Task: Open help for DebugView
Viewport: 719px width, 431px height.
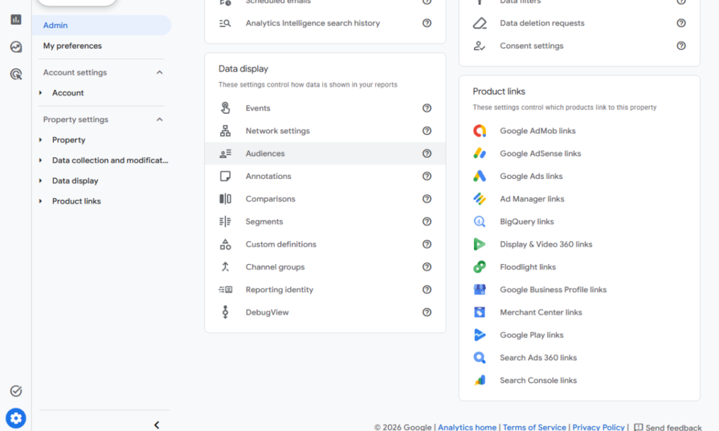Action: [427, 312]
